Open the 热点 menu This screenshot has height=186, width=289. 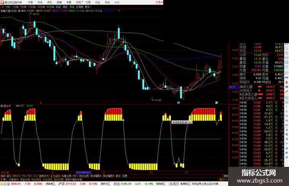(x=107, y=2)
